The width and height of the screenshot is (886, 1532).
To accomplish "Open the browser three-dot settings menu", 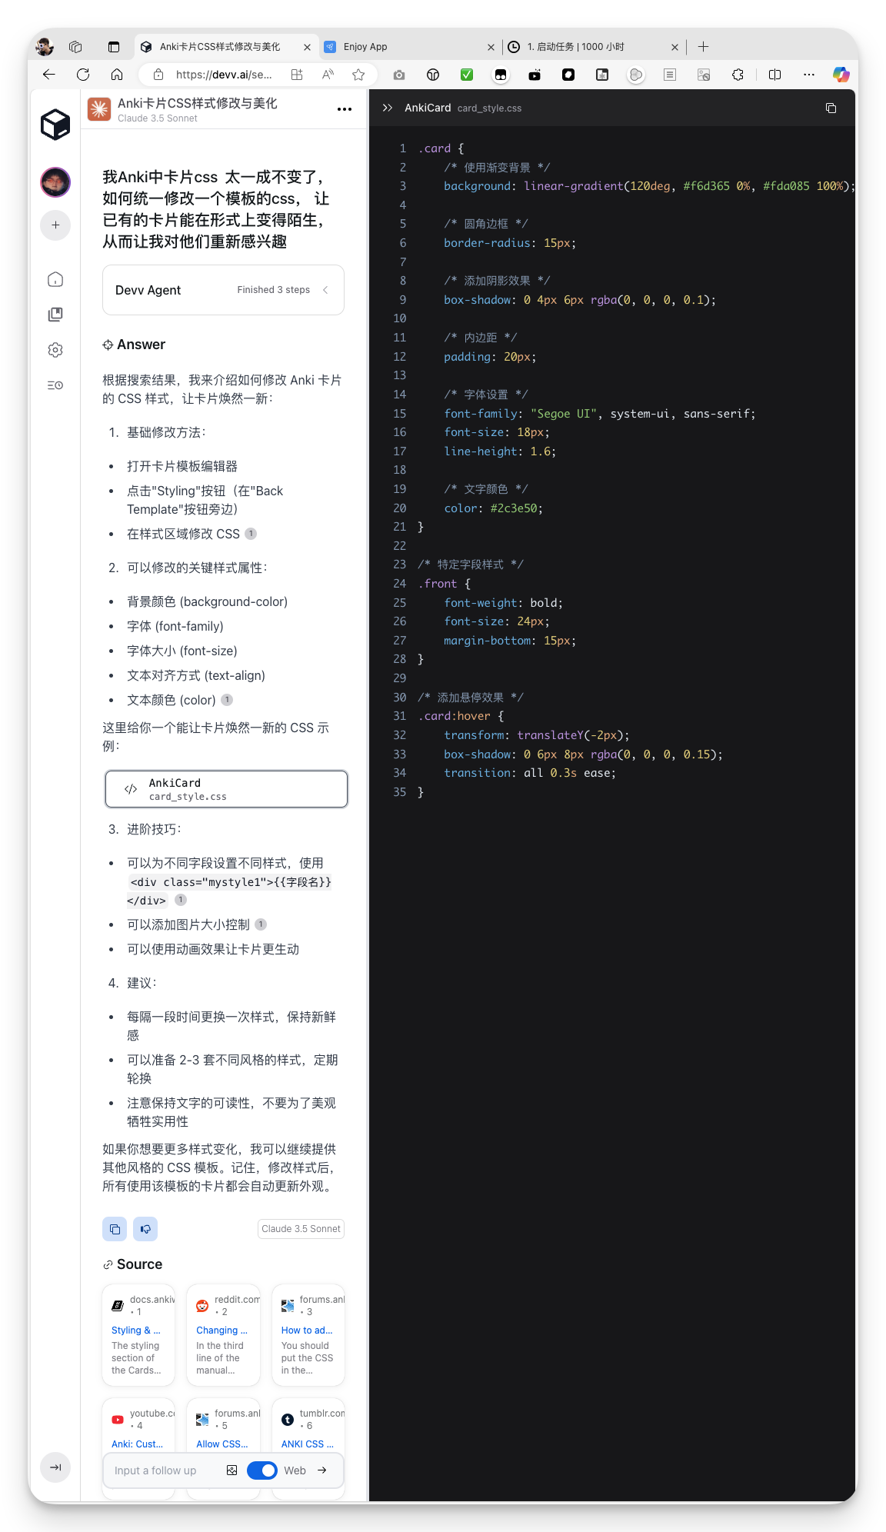I will pyautogui.click(x=808, y=75).
